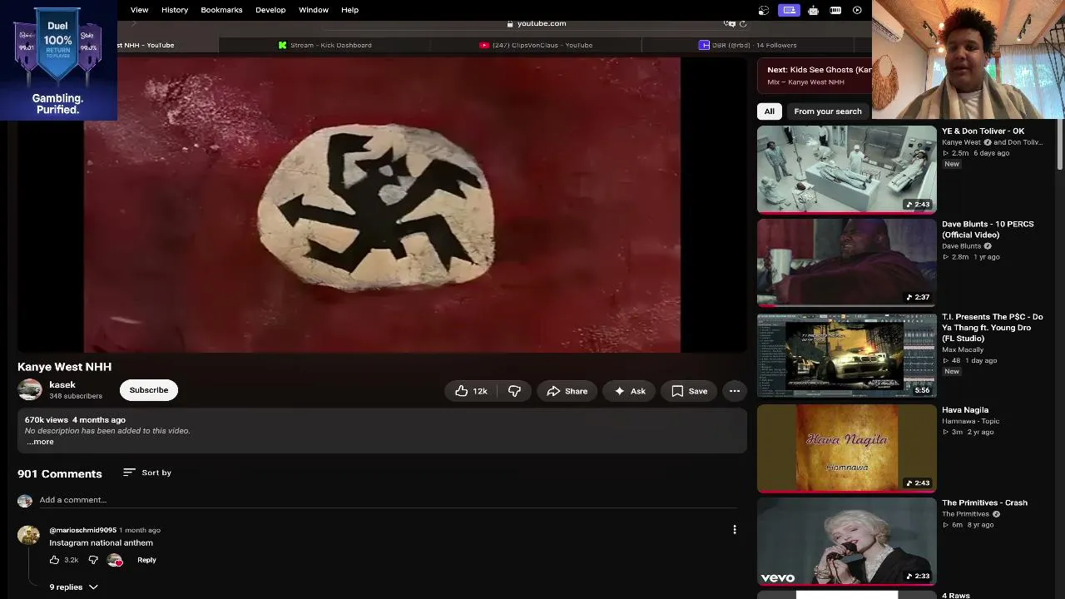Click Dave Blunts - 10 PERCS title
Image resolution: width=1065 pixels, height=599 pixels.
988,230
